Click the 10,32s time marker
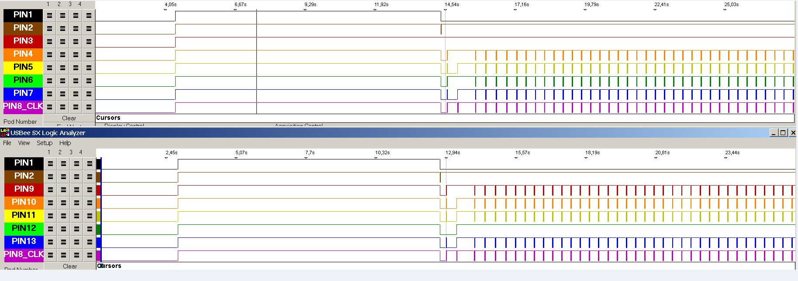This screenshot has height=281, width=798. point(382,153)
